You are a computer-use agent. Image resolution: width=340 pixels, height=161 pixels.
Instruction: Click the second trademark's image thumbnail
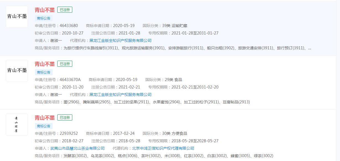(17, 70)
